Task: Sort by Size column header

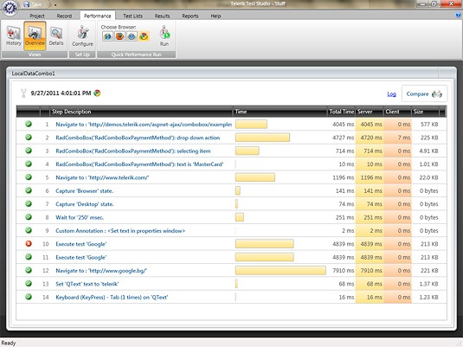Action: click(425, 112)
